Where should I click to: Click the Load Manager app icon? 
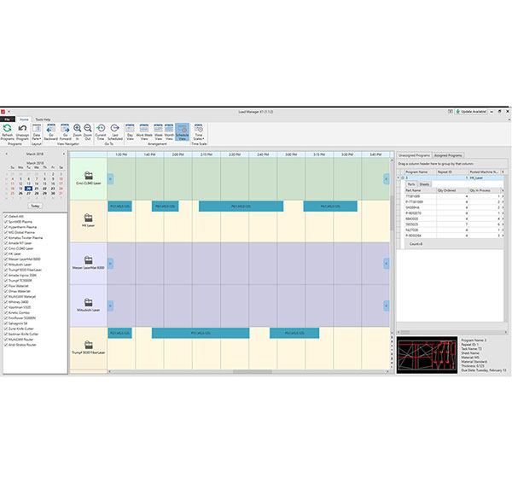coord(3,112)
